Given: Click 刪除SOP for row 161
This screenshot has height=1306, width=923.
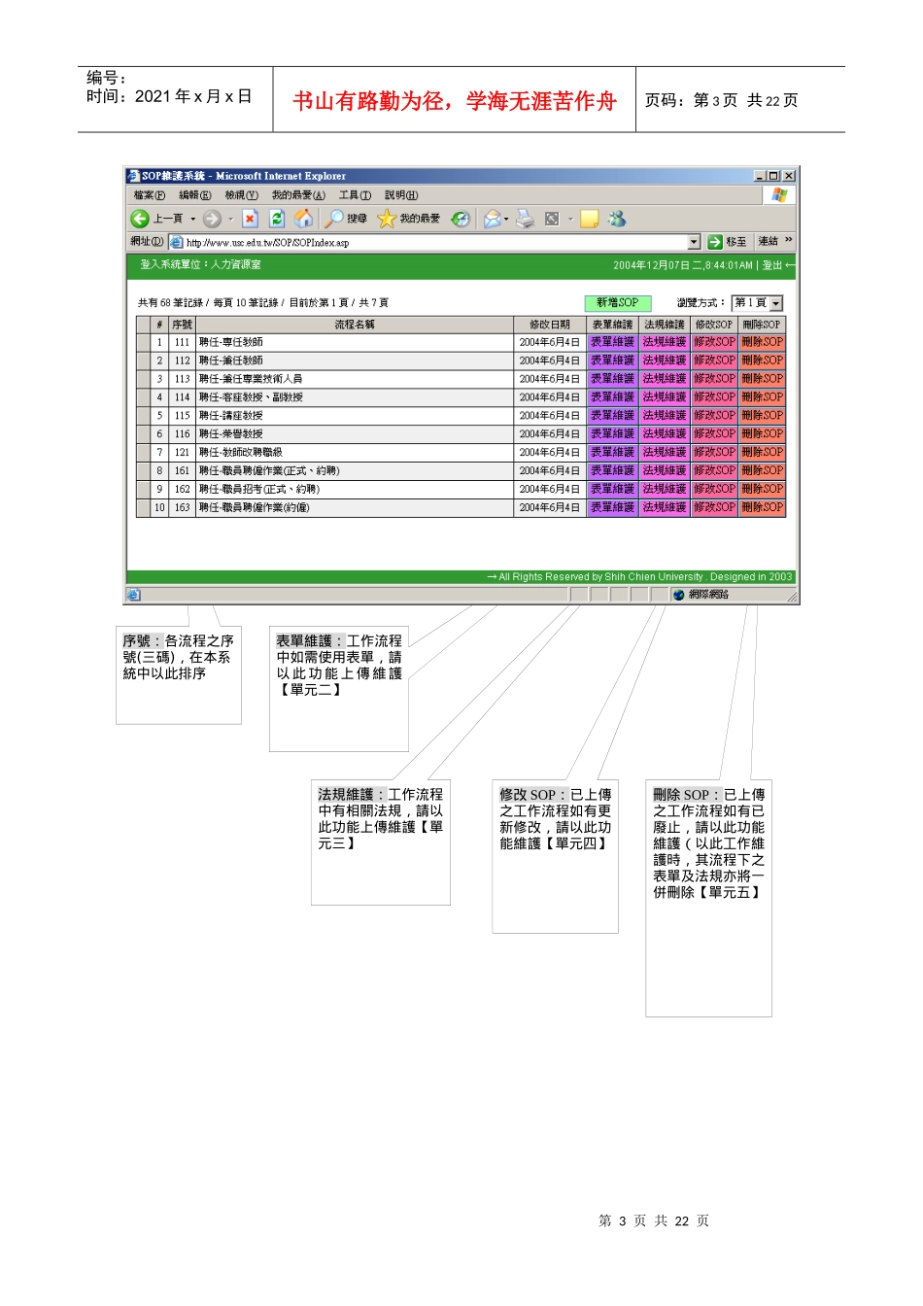Looking at the screenshot, I should pos(762,470).
